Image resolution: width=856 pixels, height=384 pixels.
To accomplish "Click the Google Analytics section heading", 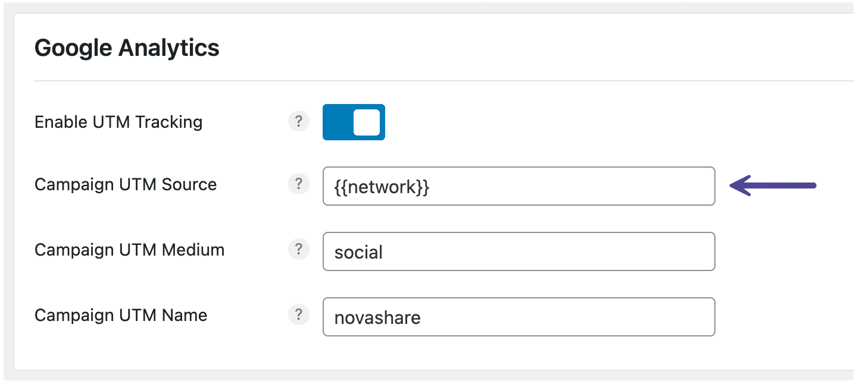I will pos(127,47).
